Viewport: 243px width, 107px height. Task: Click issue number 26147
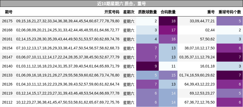[x=7, y=57]
